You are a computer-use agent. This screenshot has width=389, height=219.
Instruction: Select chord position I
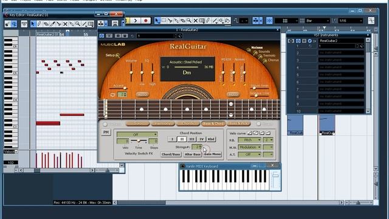[x=172, y=139]
